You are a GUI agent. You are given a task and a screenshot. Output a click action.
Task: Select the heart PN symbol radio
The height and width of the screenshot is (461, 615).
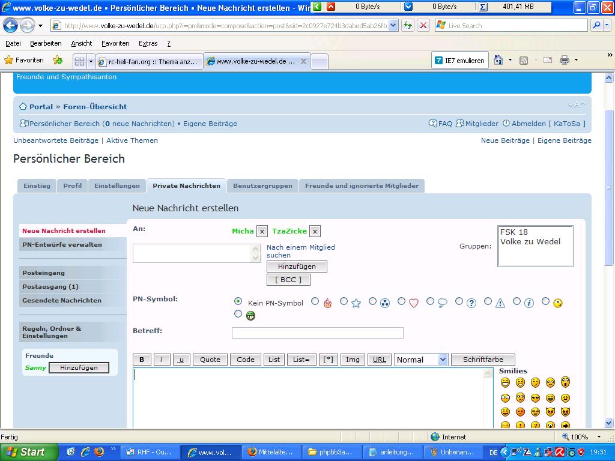tap(401, 301)
